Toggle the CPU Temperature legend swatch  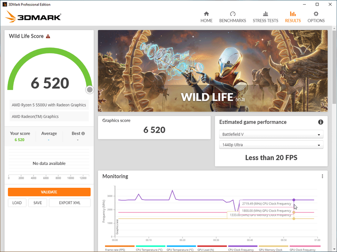coord(151,246)
